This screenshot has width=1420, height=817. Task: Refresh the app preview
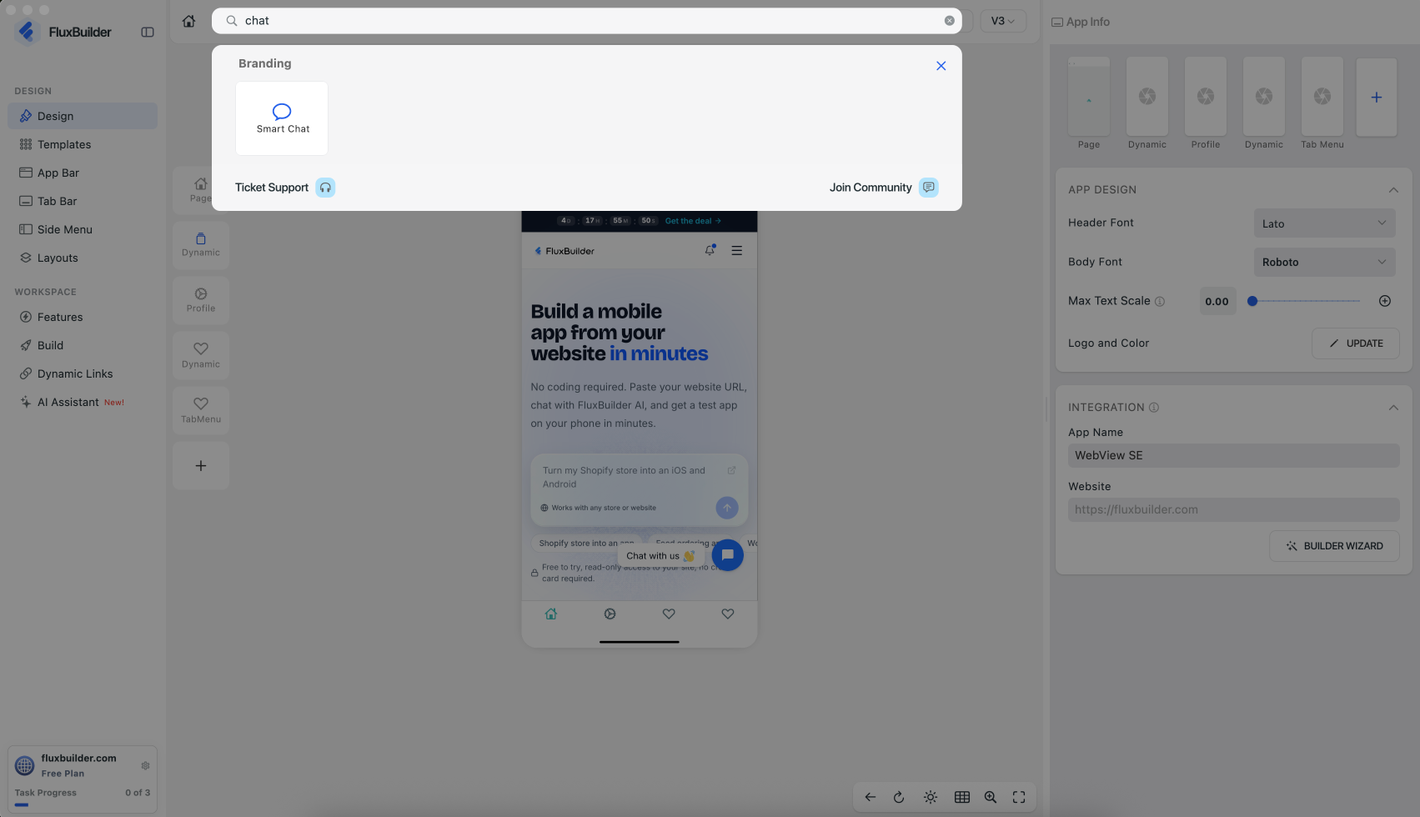pos(899,797)
